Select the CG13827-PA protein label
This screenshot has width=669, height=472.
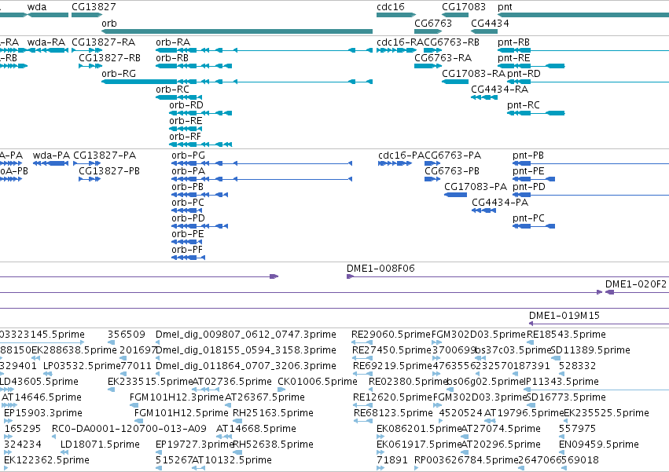click(x=105, y=156)
